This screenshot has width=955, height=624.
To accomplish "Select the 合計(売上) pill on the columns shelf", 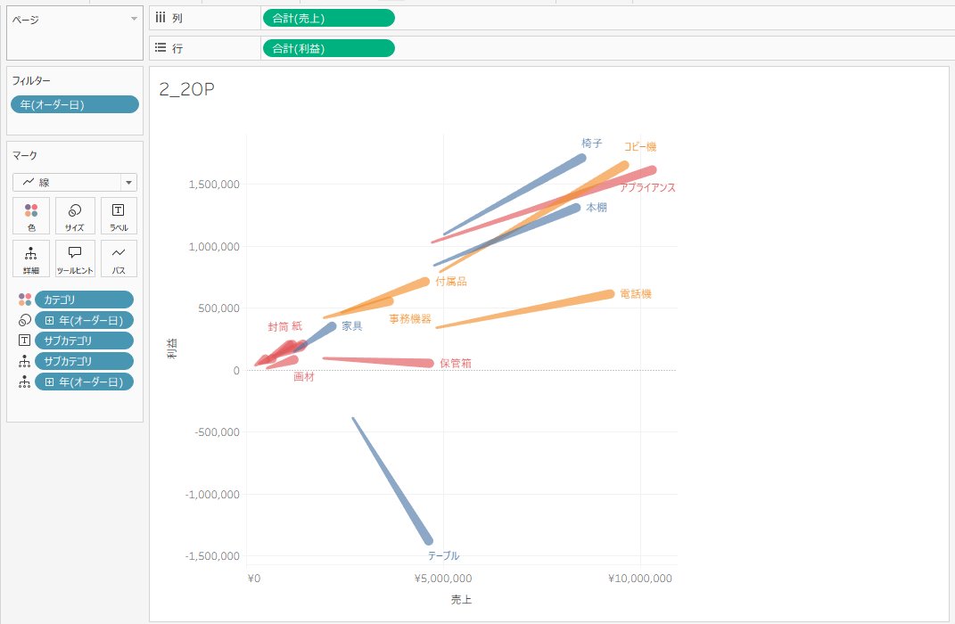I will coord(328,18).
